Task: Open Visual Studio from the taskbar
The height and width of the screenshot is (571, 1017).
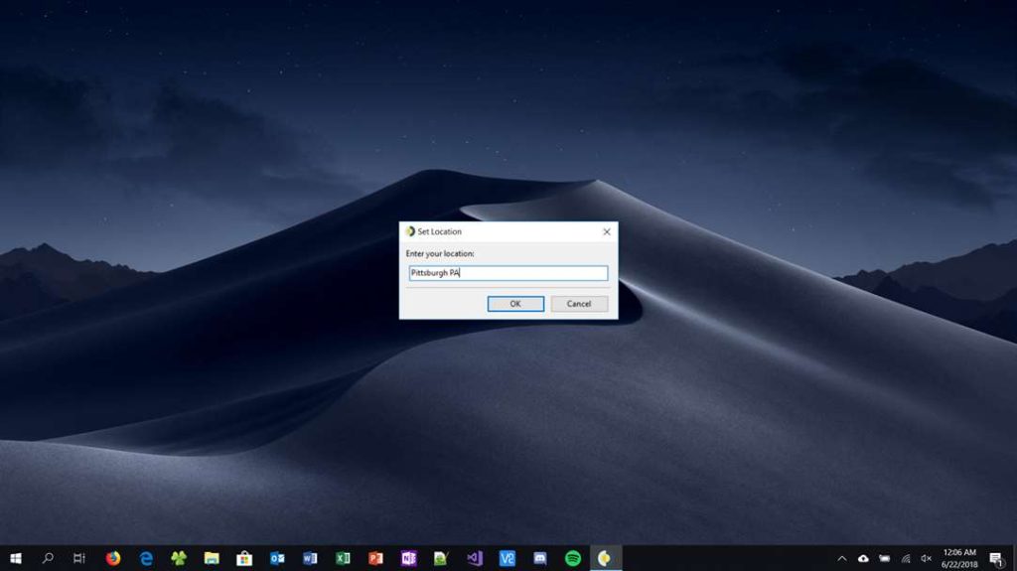Action: pos(474,558)
